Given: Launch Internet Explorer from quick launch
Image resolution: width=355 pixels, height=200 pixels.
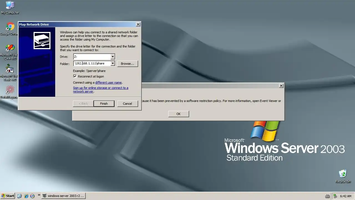Looking at the screenshot, I should (26, 196).
